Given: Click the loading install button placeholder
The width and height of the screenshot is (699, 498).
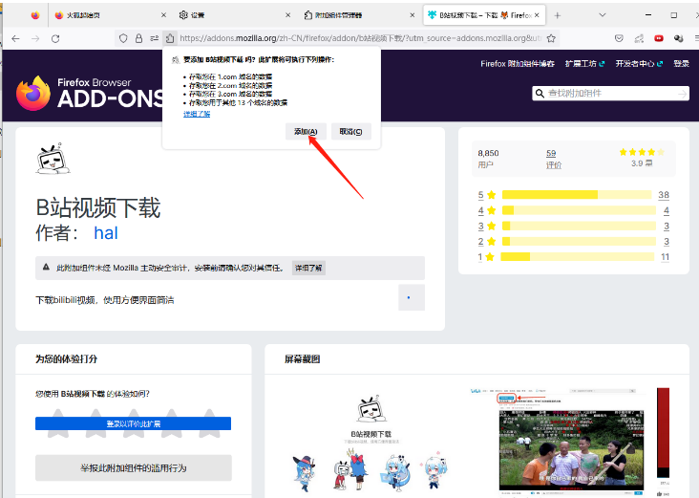Looking at the screenshot, I should pyautogui.click(x=412, y=297).
